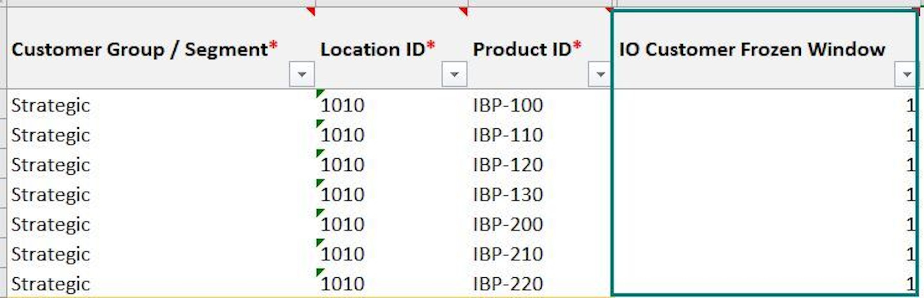Click product cell IBP-200
The image size is (924, 298).
pos(507,224)
